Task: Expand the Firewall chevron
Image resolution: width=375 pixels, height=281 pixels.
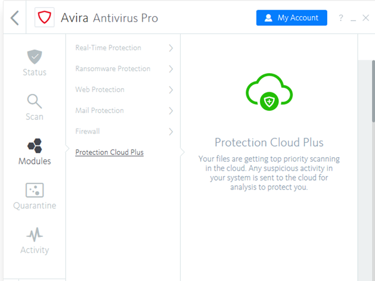Action: click(171, 131)
